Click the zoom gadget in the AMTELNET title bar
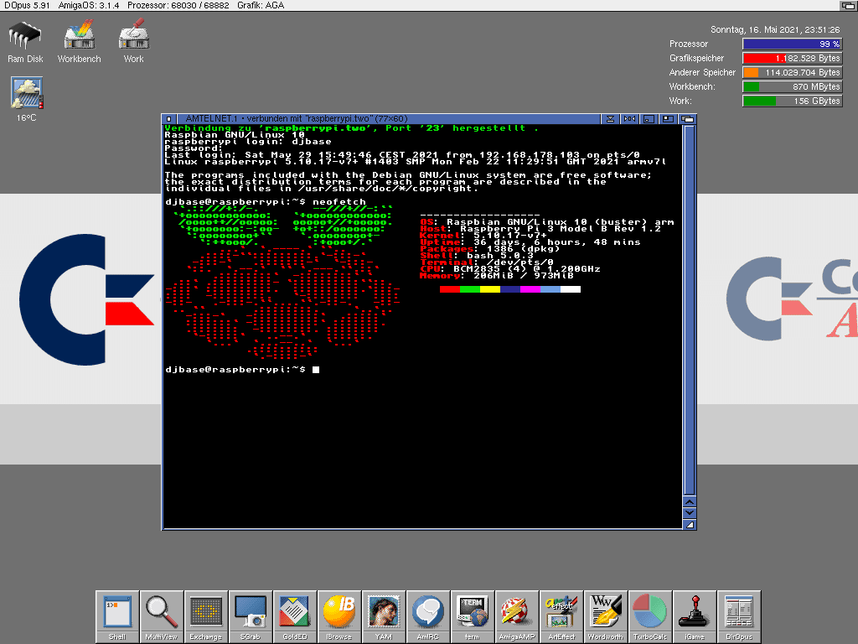 tap(668, 119)
